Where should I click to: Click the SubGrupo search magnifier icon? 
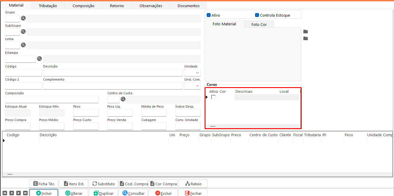pos(23,32)
